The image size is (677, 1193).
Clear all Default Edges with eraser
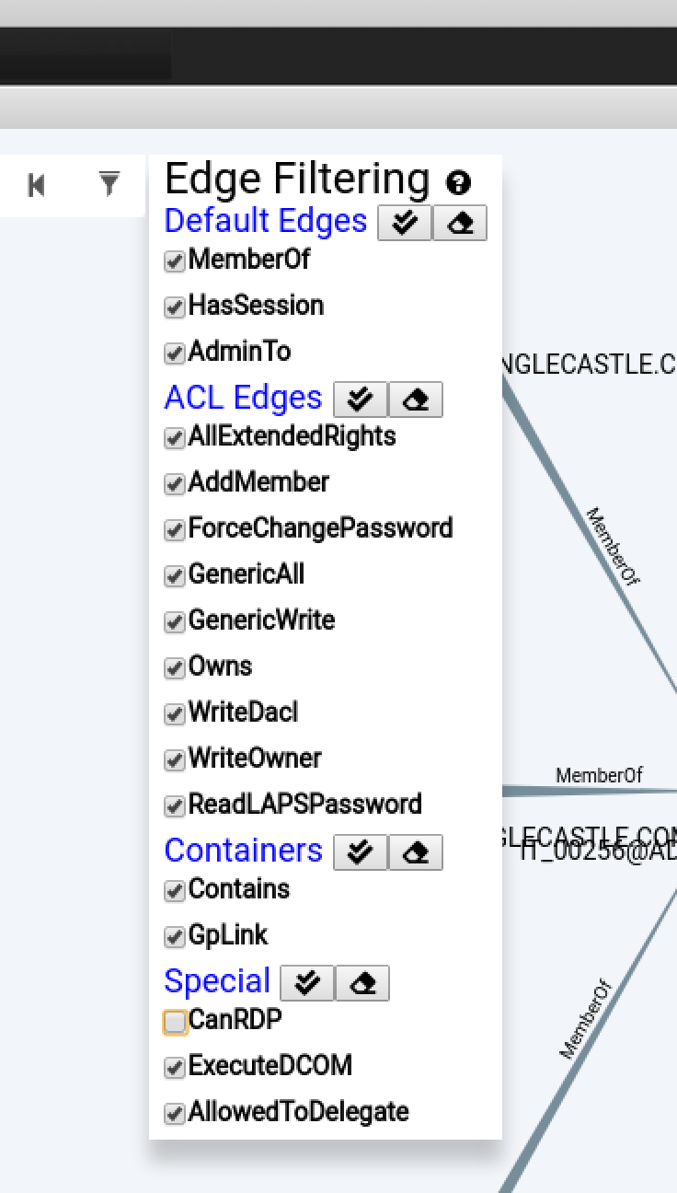pyautogui.click(x=459, y=223)
